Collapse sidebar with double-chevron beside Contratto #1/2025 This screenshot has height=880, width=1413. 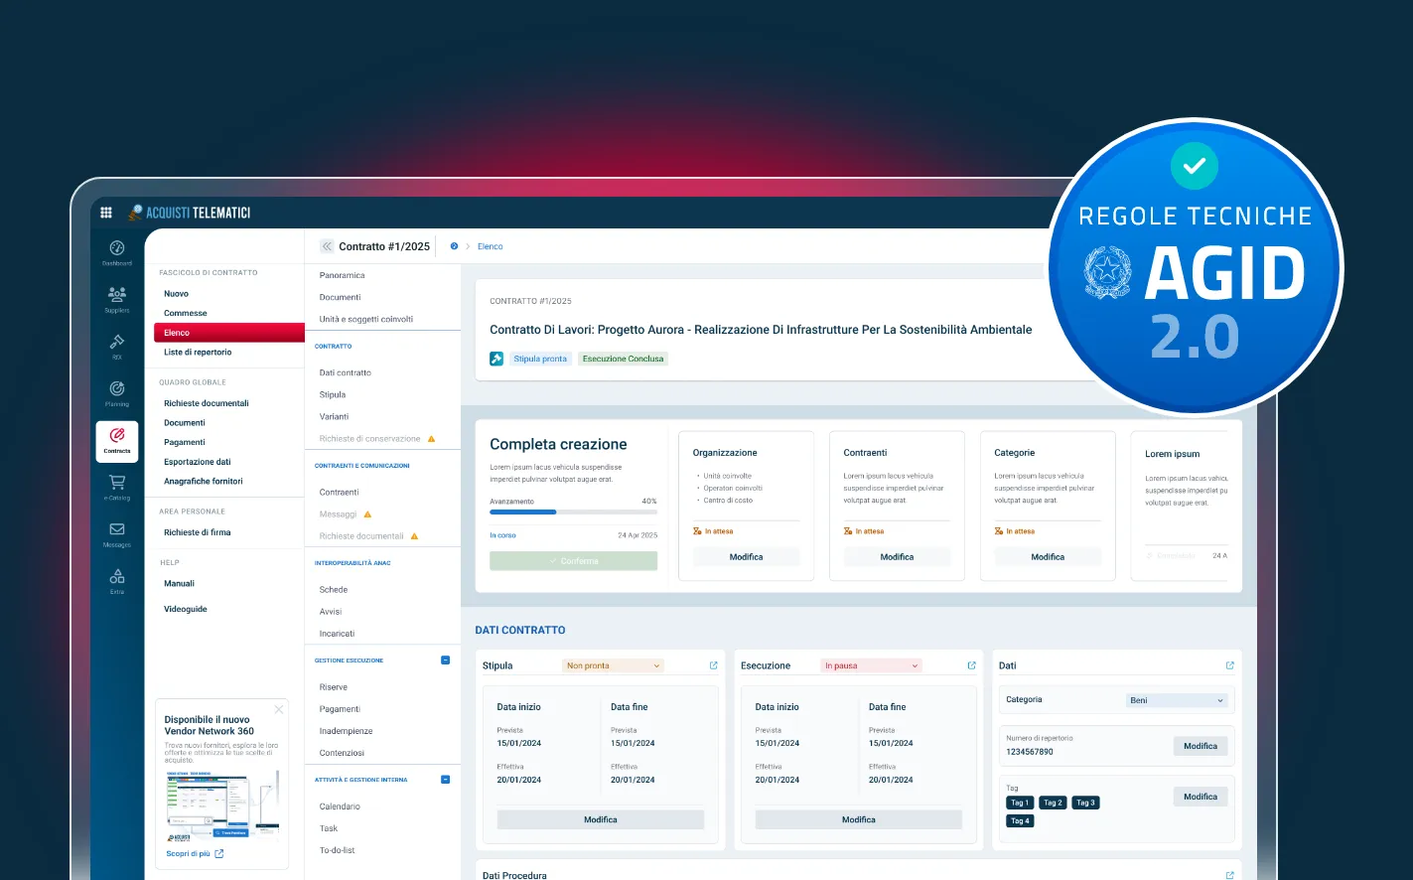(x=326, y=246)
